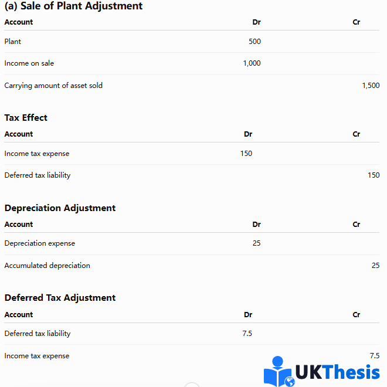Click the Deferred Tax Adjustment heading
Screen dimensions: 387x387
60,298
